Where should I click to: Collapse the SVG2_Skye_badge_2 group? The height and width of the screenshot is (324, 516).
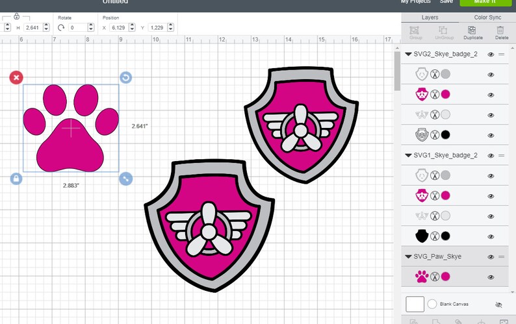(x=408, y=55)
